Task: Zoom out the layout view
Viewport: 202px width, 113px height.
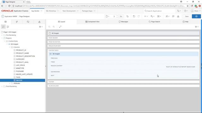Action: point(49,27)
